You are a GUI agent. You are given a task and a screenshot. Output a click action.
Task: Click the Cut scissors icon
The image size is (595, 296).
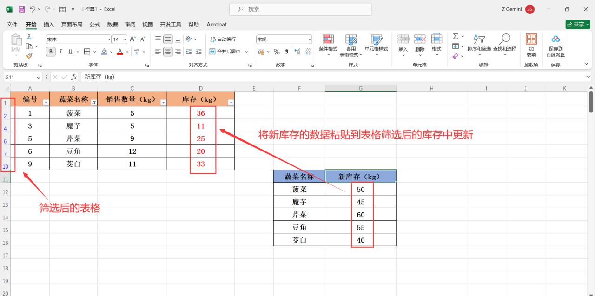(x=29, y=37)
